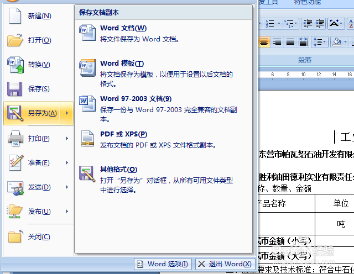Choose 打开(O) from the Office menu
Image resolution: width=354 pixels, height=274 pixels.
[39, 40]
